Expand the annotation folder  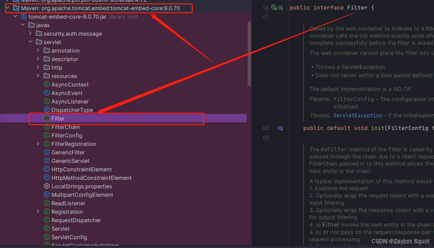tap(38, 50)
